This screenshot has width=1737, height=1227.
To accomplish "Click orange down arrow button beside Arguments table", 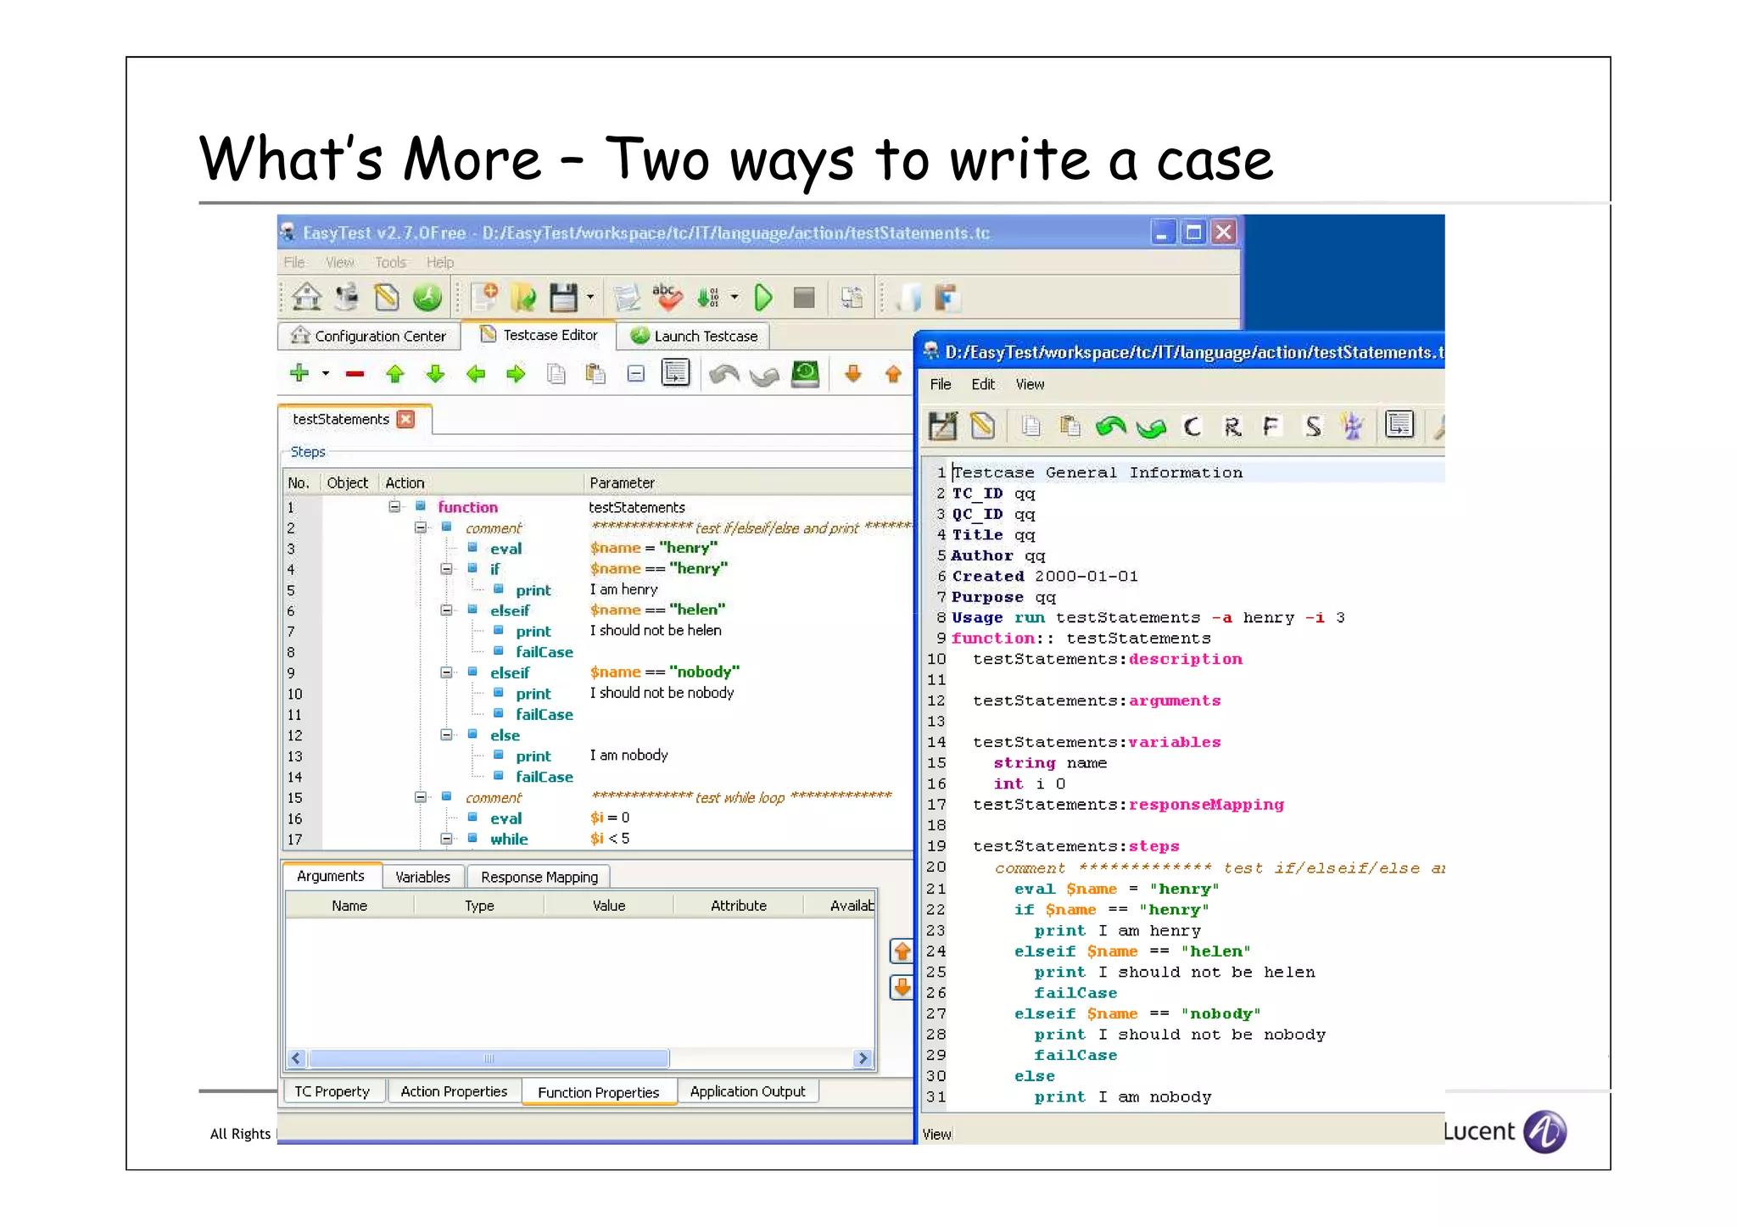I will (902, 987).
